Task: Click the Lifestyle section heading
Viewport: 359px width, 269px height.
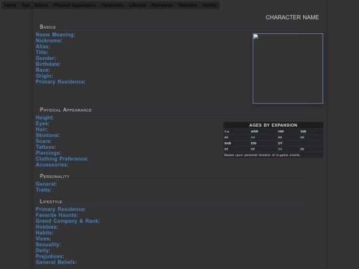Action: click(x=51, y=201)
